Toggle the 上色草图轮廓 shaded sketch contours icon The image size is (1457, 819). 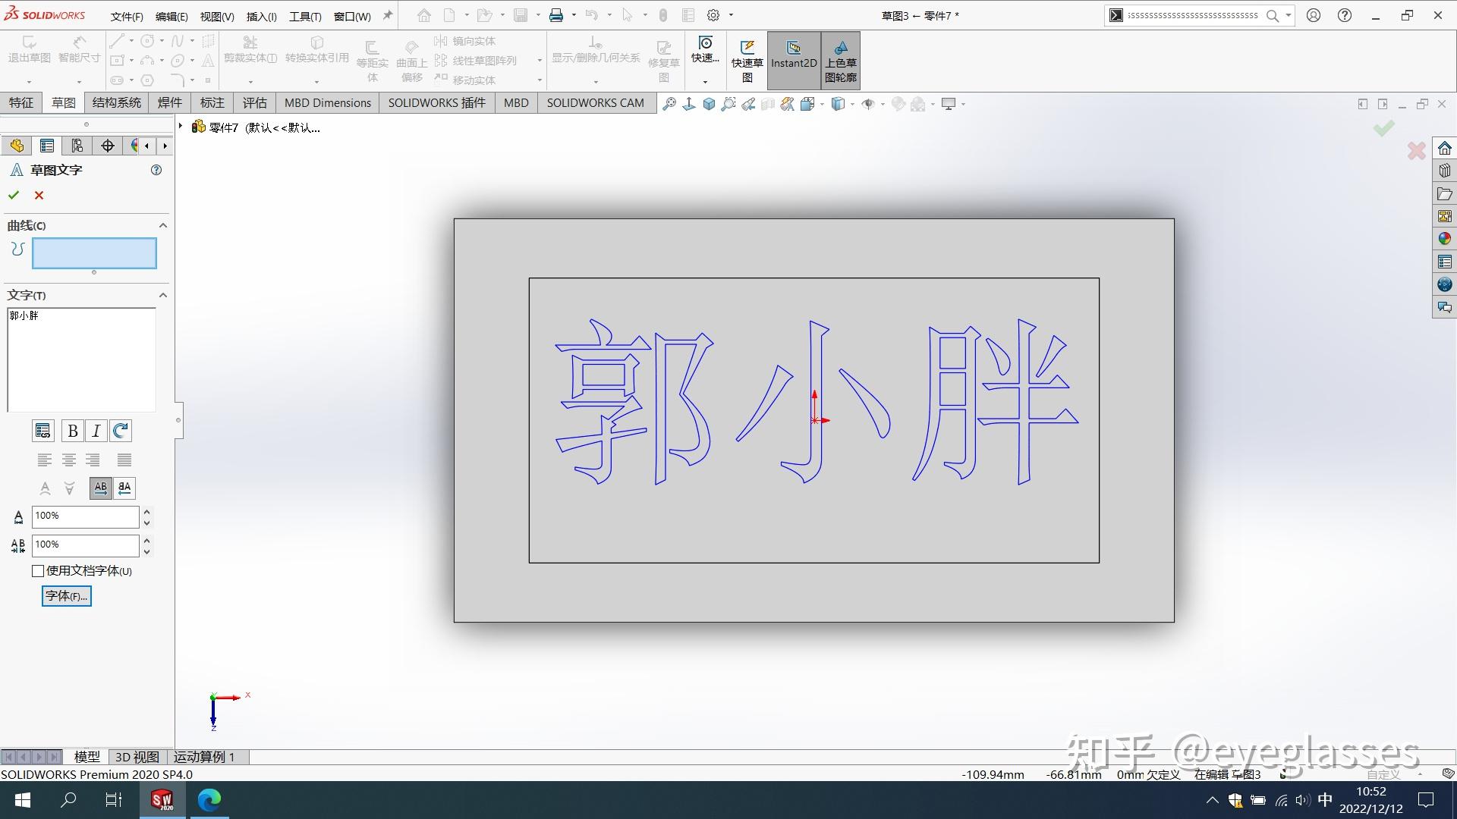[x=841, y=59]
